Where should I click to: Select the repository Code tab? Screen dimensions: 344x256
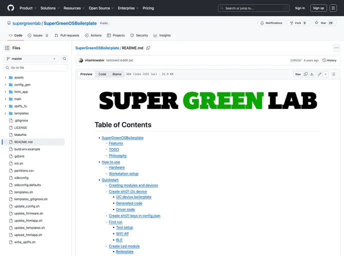pos(15,35)
